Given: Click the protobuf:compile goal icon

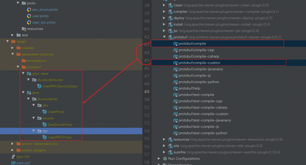Looking at the screenshot, I should [x=175, y=44].
